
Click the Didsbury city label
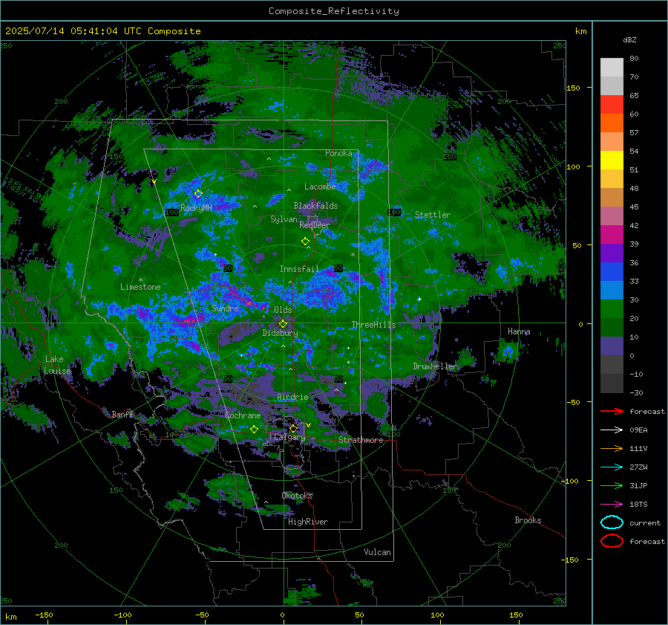click(281, 333)
